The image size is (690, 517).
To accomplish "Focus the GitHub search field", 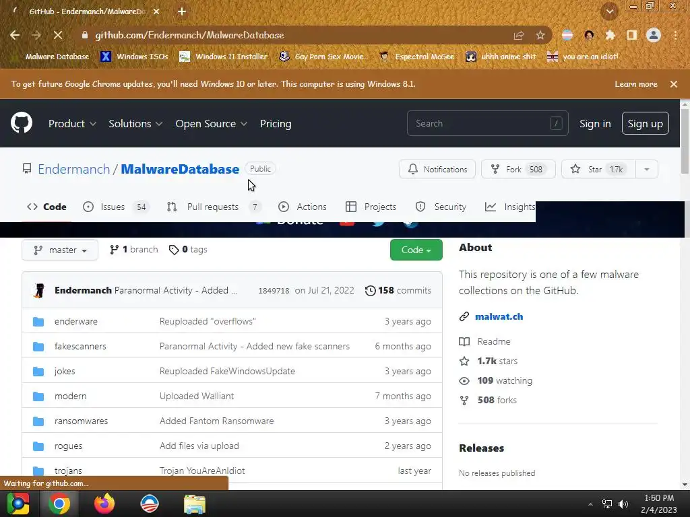I will tap(488, 124).
